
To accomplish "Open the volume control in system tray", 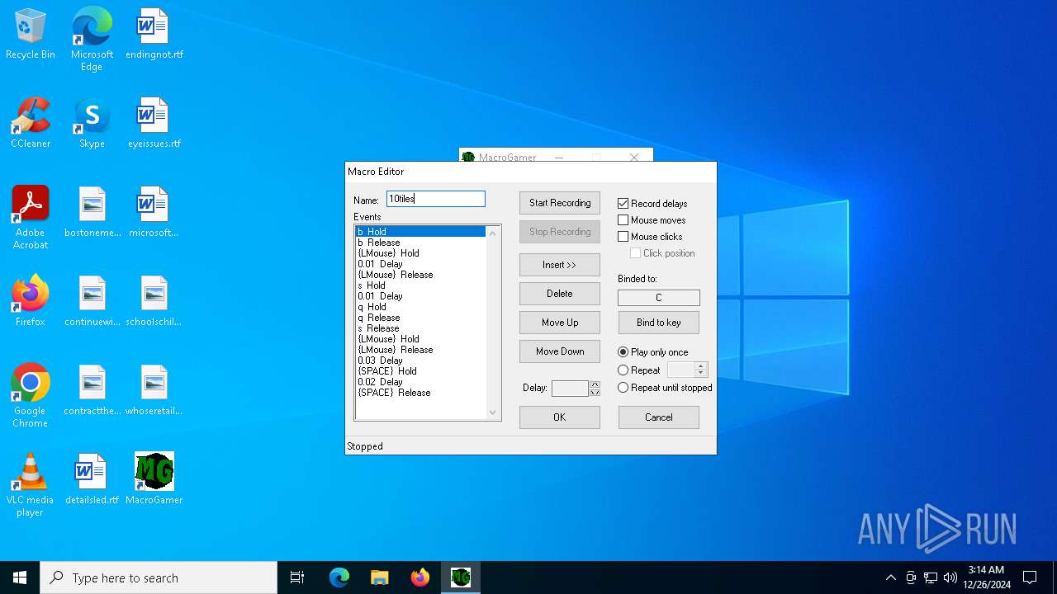I will pos(950,577).
